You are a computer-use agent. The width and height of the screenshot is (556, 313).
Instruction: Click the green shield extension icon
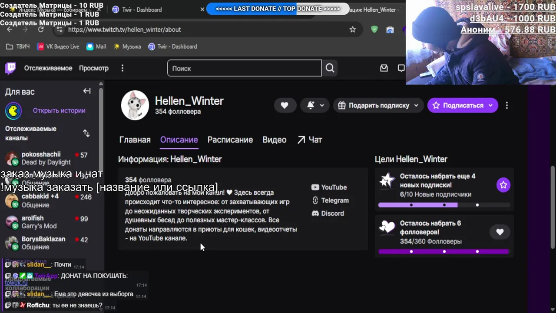point(374,30)
